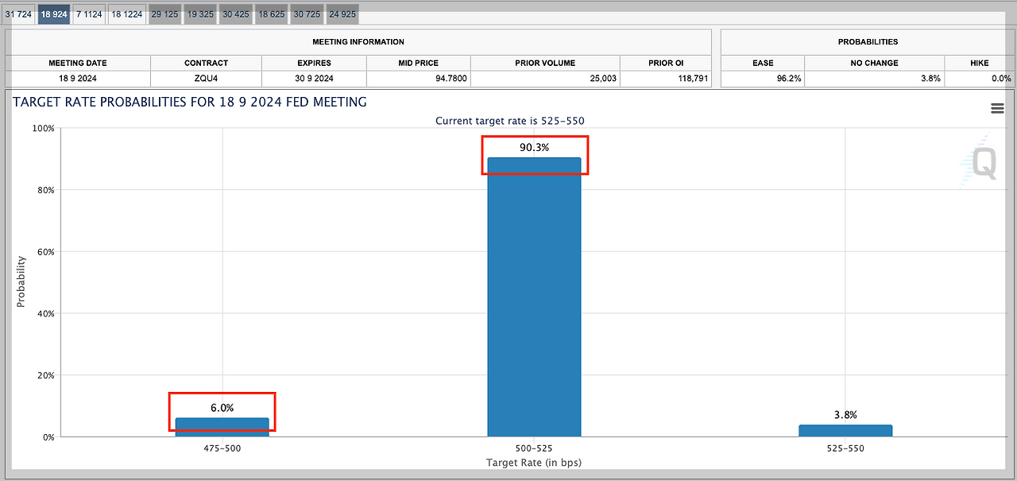Screen dimensions: 1017x481
Task: Switch to the 18 1224 meeting tab
Action: point(127,14)
